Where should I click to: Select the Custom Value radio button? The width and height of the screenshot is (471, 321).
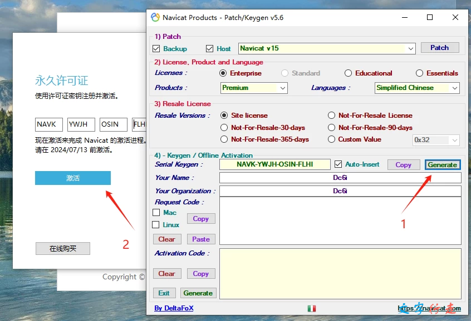331,139
